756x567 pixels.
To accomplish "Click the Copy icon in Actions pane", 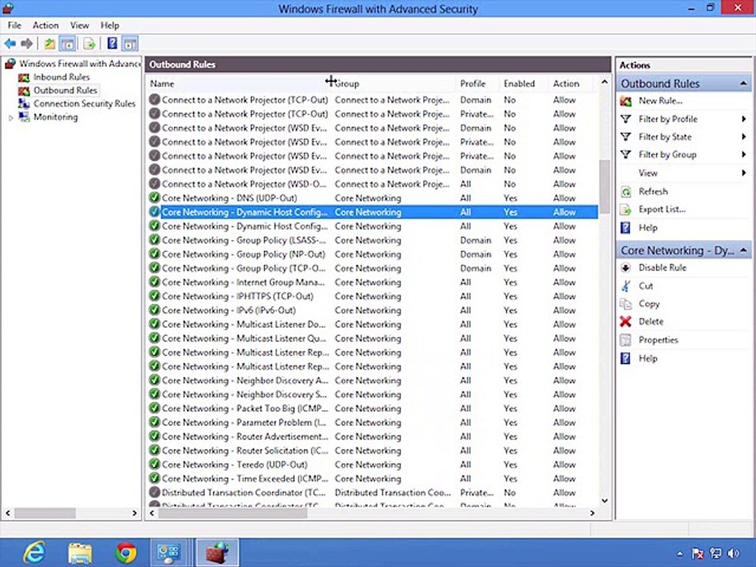I will tap(626, 304).
